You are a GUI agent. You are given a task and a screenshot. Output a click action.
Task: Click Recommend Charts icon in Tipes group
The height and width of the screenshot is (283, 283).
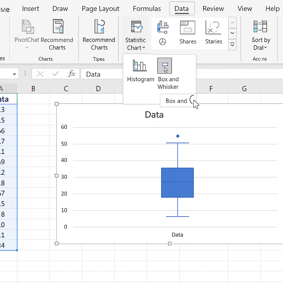tap(99, 27)
